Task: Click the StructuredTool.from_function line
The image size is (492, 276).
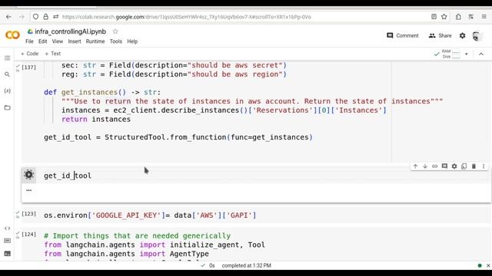Action: click(178, 137)
